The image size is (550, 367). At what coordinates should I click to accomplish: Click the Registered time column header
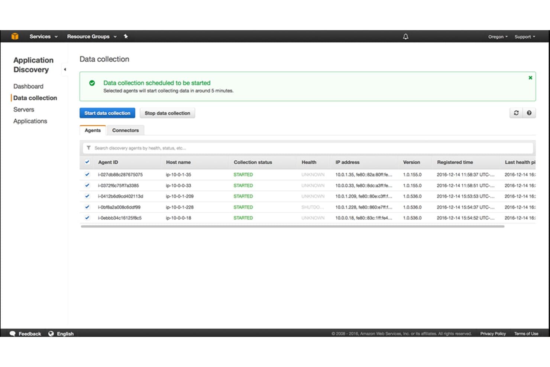click(x=455, y=162)
